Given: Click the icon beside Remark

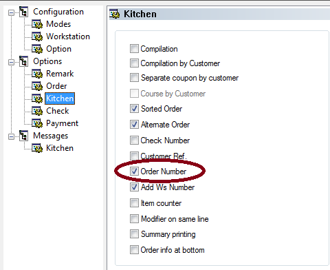Looking at the screenshot, I should 37,74.
